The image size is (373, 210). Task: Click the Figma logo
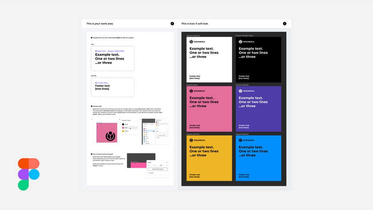(x=28, y=174)
